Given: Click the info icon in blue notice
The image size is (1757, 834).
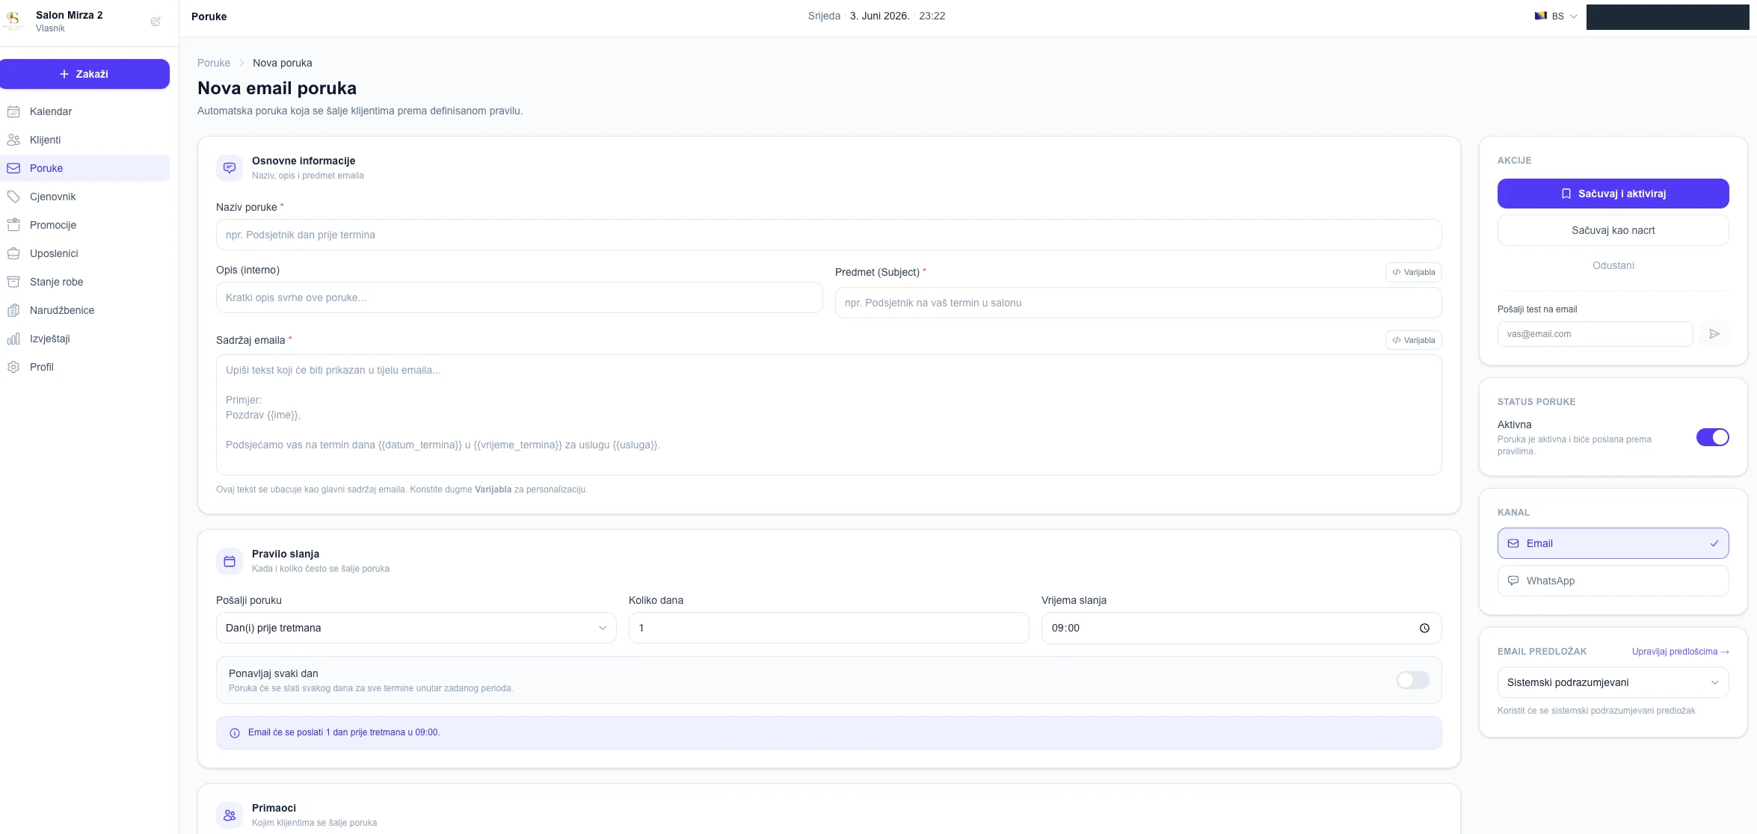Looking at the screenshot, I should tap(234, 733).
